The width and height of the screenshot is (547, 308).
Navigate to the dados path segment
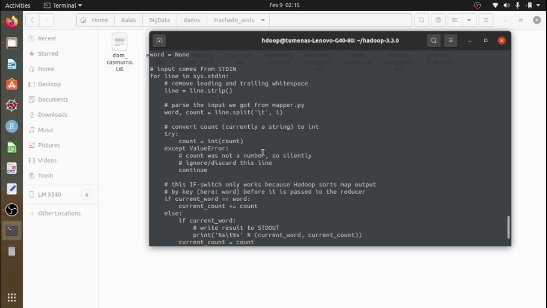(x=191, y=20)
